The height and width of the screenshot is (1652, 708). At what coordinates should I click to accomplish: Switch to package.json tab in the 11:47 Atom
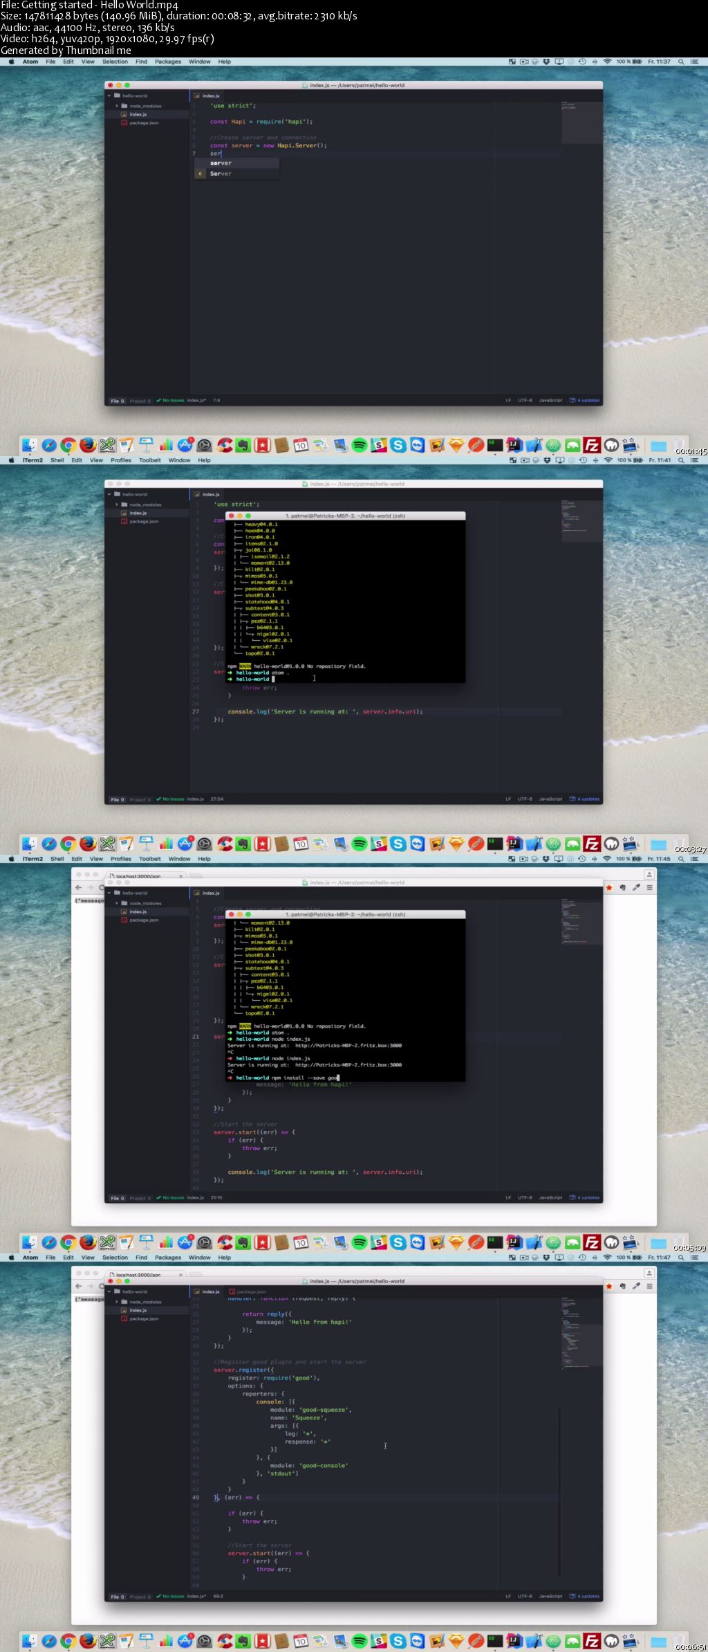[x=248, y=1292]
